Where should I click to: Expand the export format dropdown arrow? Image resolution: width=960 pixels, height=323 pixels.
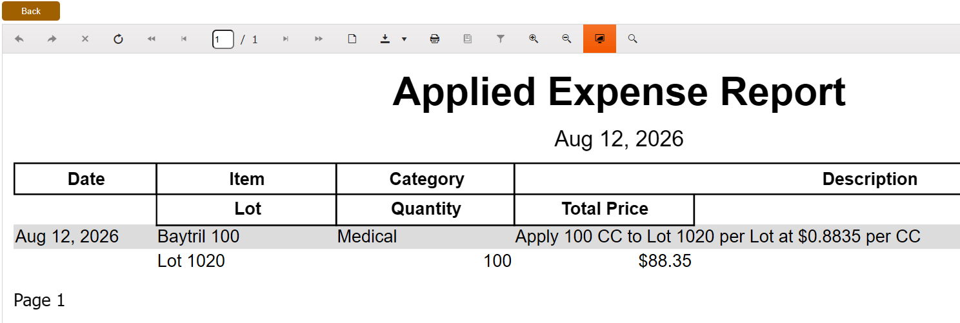pyautogui.click(x=405, y=39)
